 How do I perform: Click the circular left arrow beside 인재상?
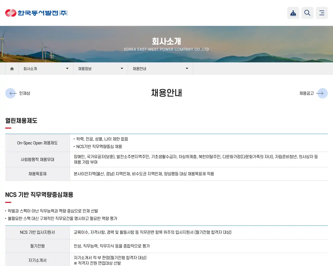pos(11,93)
